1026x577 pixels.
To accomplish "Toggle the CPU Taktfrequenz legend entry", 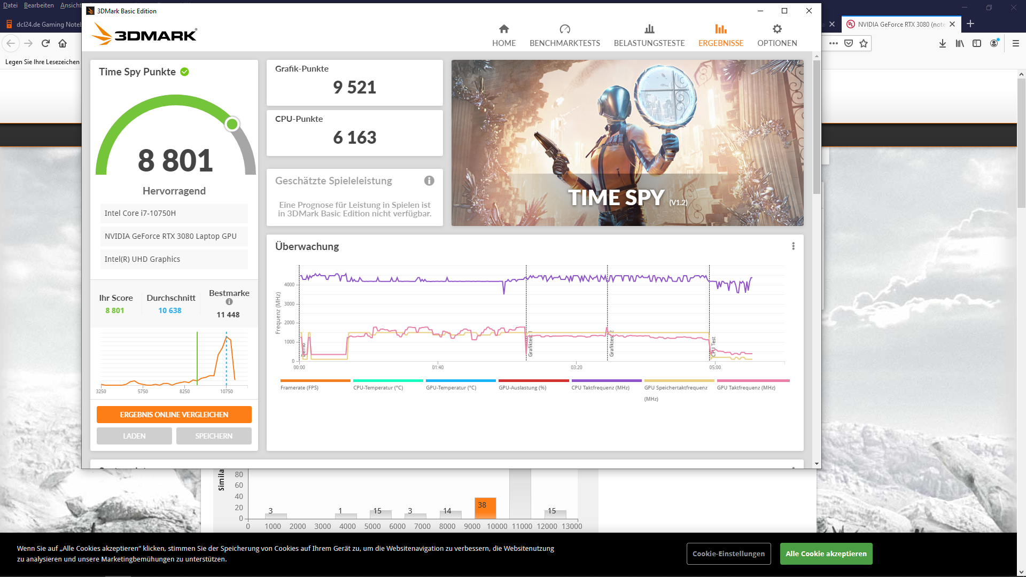I will click(x=600, y=388).
